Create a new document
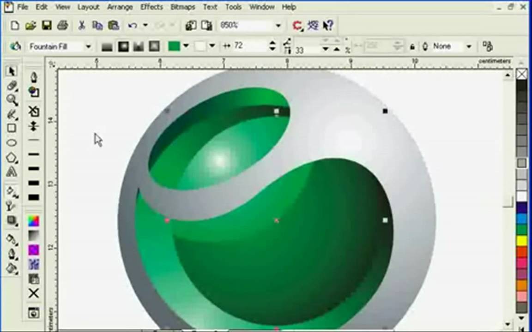This screenshot has width=532, height=332. click(x=15, y=25)
